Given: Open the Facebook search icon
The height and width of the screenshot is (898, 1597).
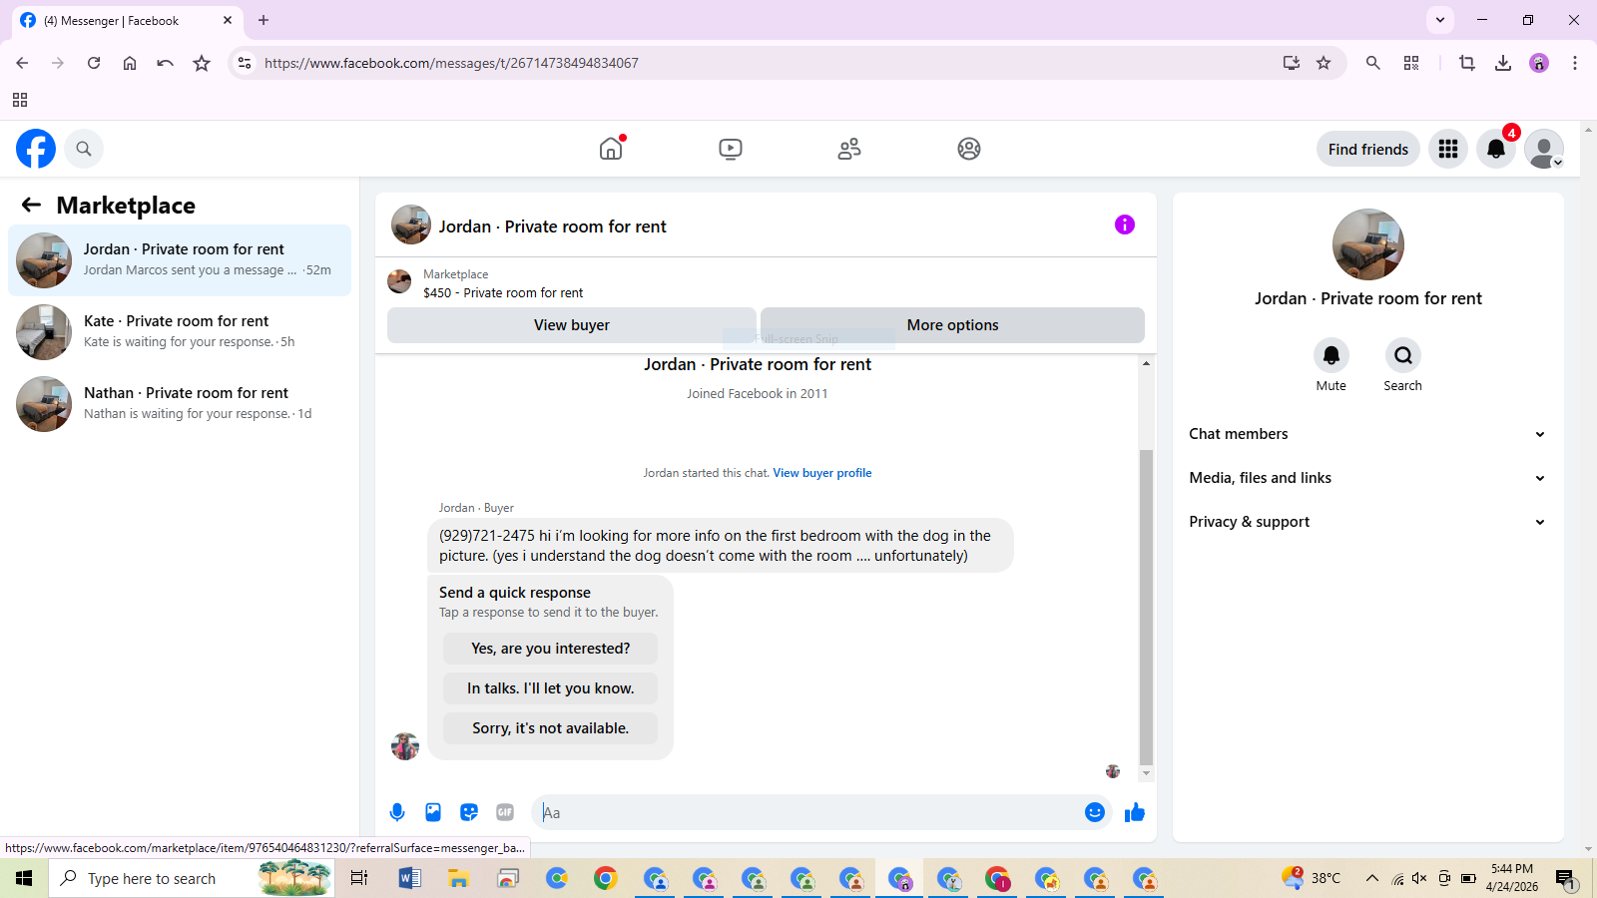Looking at the screenshot, I should (x=84, y=149).
